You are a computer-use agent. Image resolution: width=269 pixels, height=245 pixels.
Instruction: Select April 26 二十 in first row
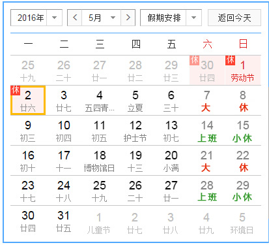tap(64, 70)
